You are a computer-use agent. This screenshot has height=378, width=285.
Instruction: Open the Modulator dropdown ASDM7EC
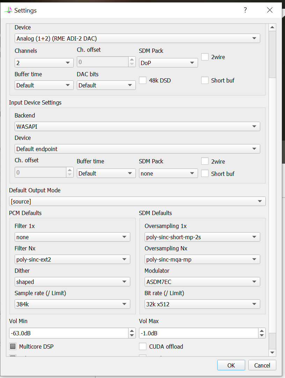pos(202,282)
